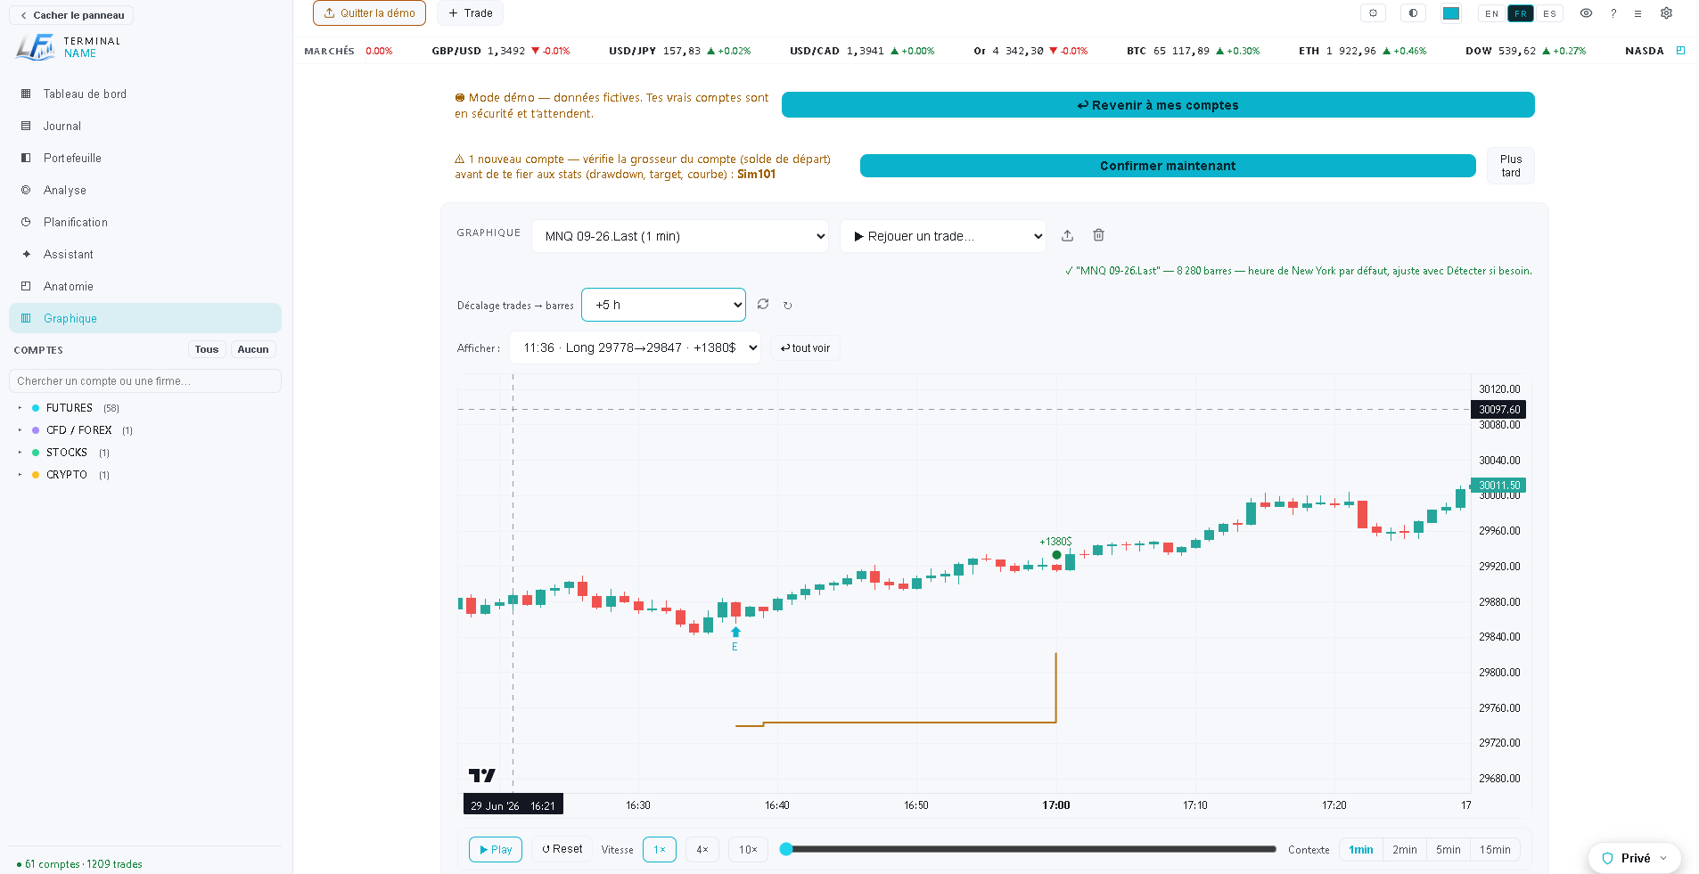Select the FR language button

[x=1521, y=13]
